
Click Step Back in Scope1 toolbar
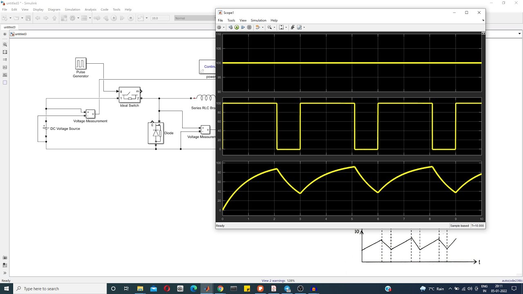(x=230, y=27)
